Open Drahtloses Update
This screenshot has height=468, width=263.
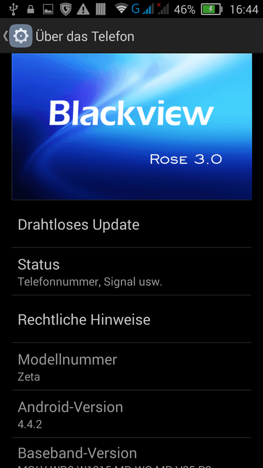131,225
